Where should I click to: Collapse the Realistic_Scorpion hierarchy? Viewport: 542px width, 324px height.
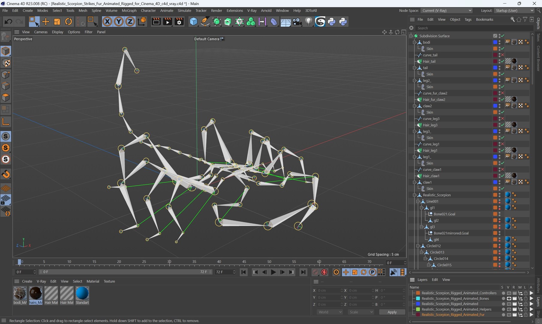(415, 195)
